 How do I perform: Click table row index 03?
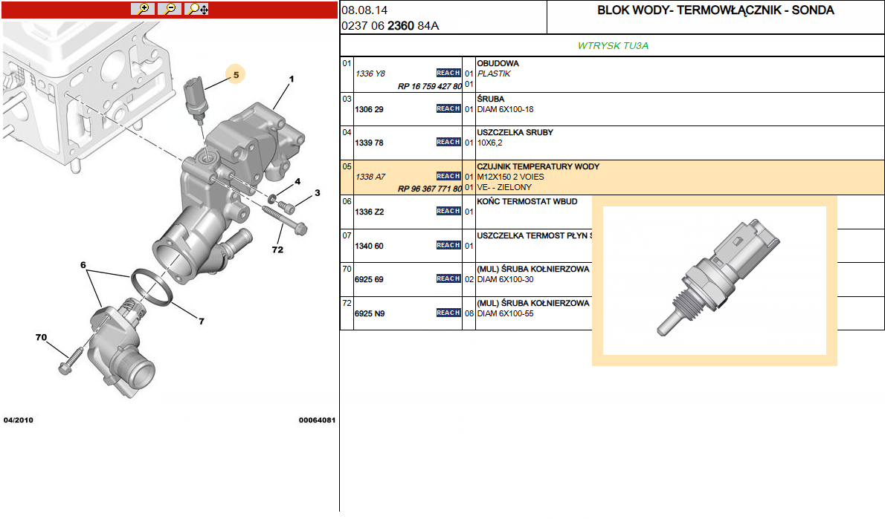(x=347, y=99)
